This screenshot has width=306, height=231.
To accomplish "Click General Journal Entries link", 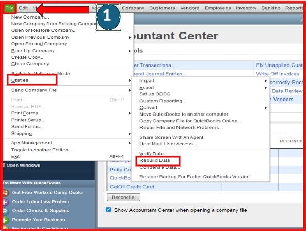I will click(159, 74).
